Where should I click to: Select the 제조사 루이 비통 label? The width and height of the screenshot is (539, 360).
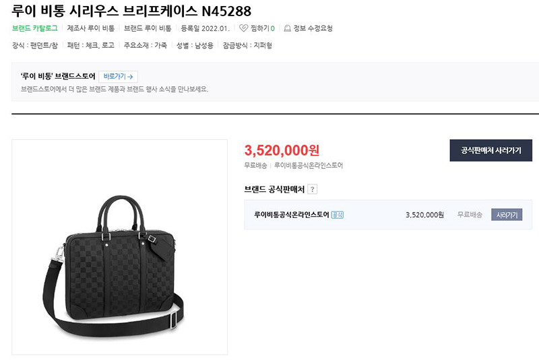pos(91,28)
